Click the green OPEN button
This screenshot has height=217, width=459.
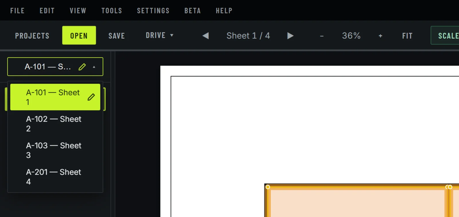point(79,35)
